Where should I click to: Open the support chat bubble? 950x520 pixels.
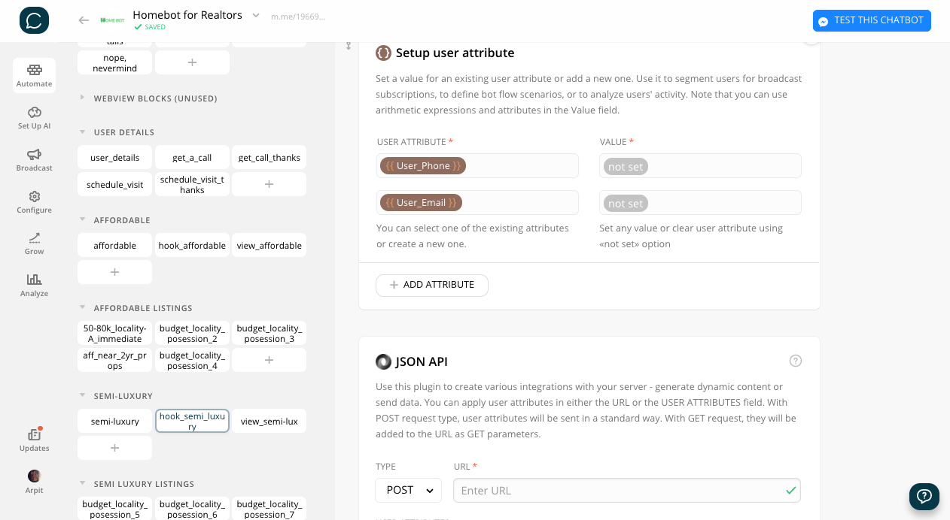pos(924,497)
